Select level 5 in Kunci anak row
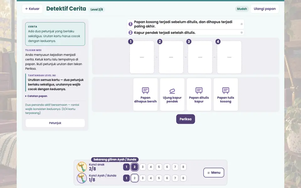This screenshot has height=188, width=301. tap(159, 167)
